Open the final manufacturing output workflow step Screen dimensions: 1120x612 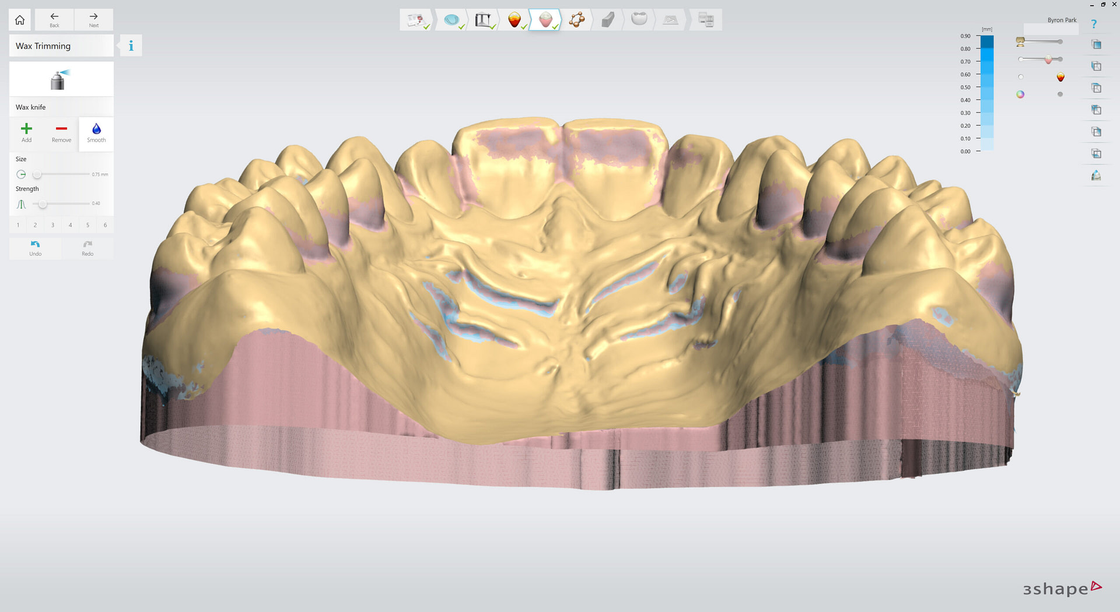point(705,19)
